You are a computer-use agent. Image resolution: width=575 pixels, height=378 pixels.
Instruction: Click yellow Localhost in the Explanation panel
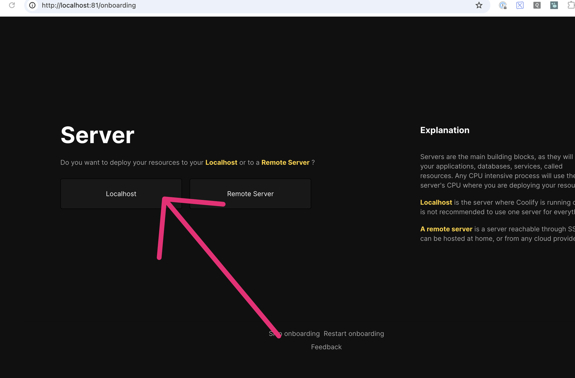(436, 203)
